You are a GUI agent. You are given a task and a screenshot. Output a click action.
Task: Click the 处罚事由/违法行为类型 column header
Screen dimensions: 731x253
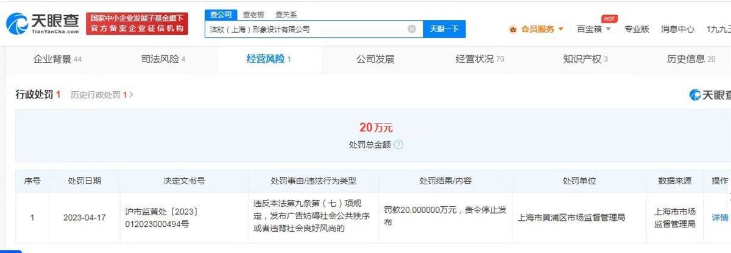click(314, 181)
